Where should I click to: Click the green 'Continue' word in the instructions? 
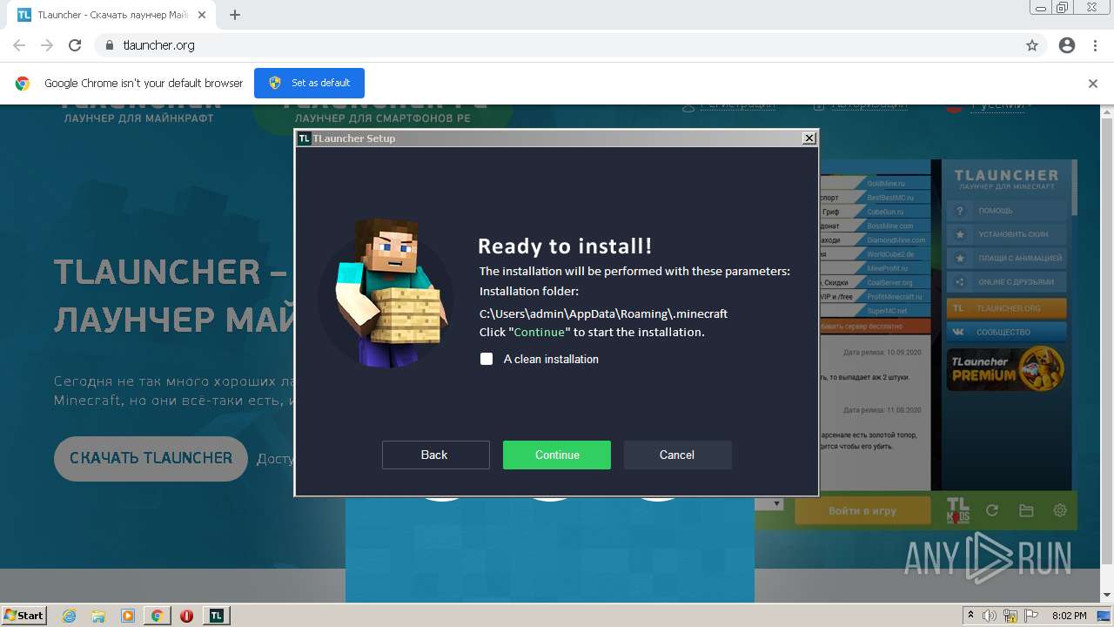coord(539,332)
